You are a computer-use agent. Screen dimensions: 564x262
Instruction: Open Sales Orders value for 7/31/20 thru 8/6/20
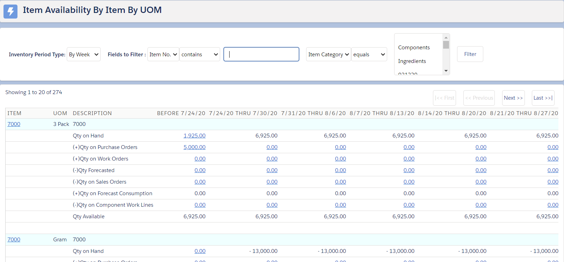tap(340, 182)
